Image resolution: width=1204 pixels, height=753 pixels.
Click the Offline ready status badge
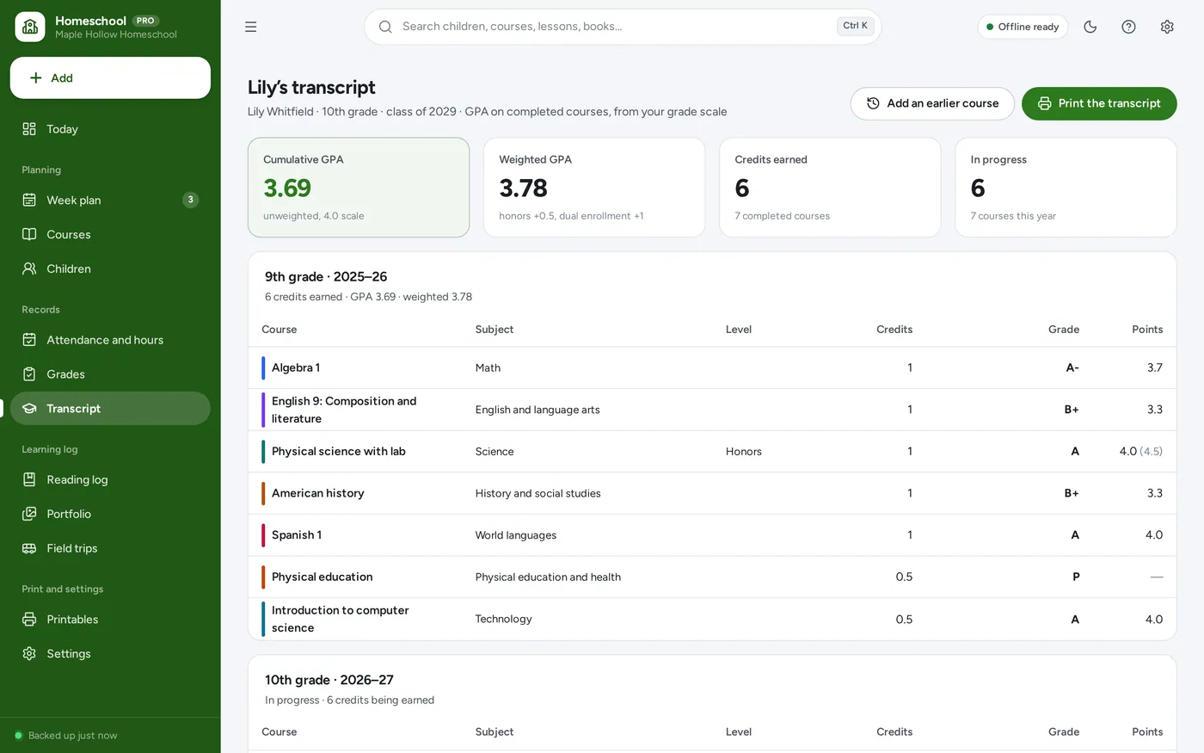pos(1023,27)
